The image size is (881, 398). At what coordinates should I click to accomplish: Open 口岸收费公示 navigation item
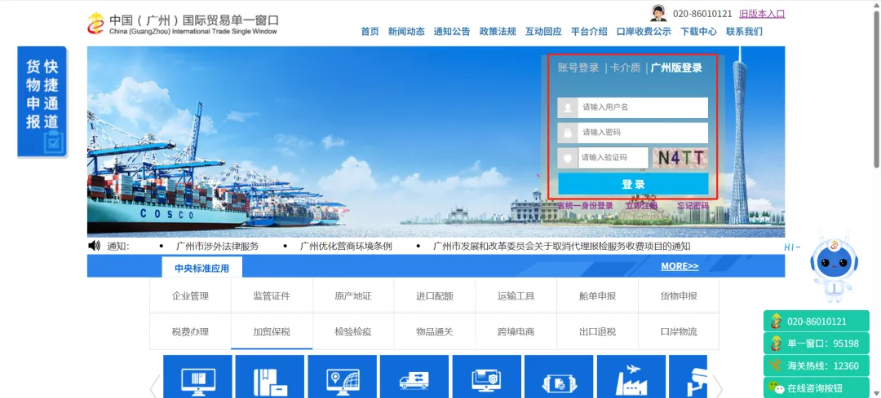click(x=644, y=32)
